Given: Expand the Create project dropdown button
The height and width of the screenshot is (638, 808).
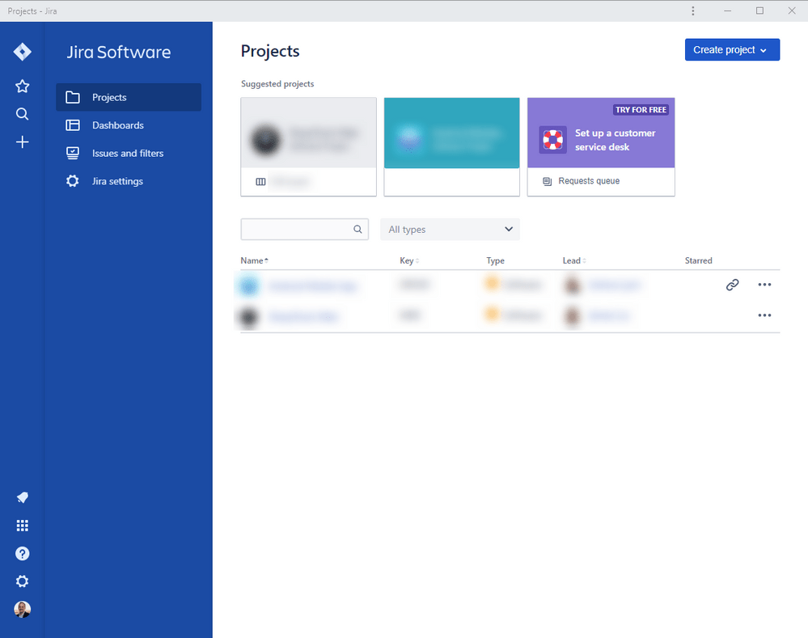Looking at the screenshot, I should point(732,49).
